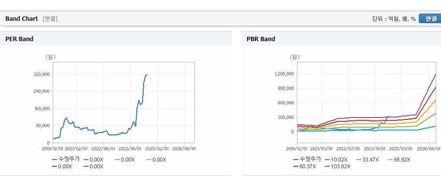Click the PER Band 240,000 axis label
441x176 pixels.
[x=42, y=91]
